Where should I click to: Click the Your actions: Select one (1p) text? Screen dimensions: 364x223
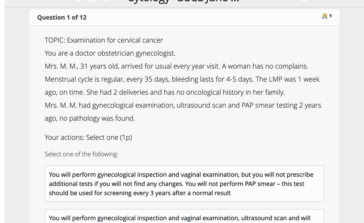[x=88, y=137]
